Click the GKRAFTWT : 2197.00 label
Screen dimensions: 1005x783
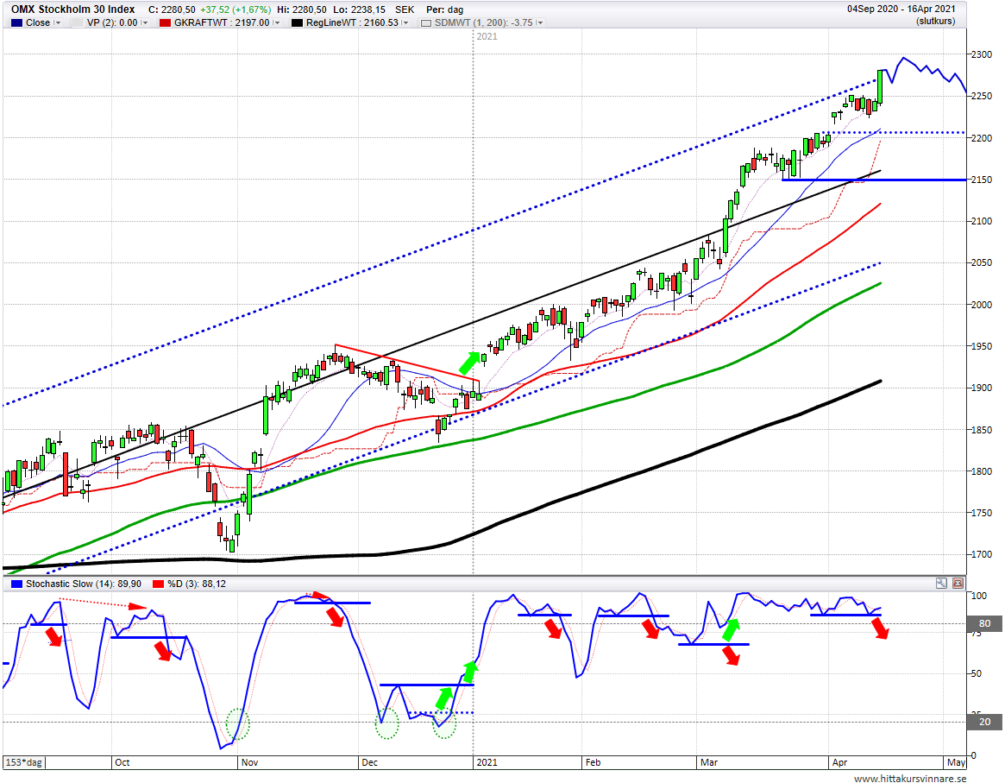coord(222,22)
